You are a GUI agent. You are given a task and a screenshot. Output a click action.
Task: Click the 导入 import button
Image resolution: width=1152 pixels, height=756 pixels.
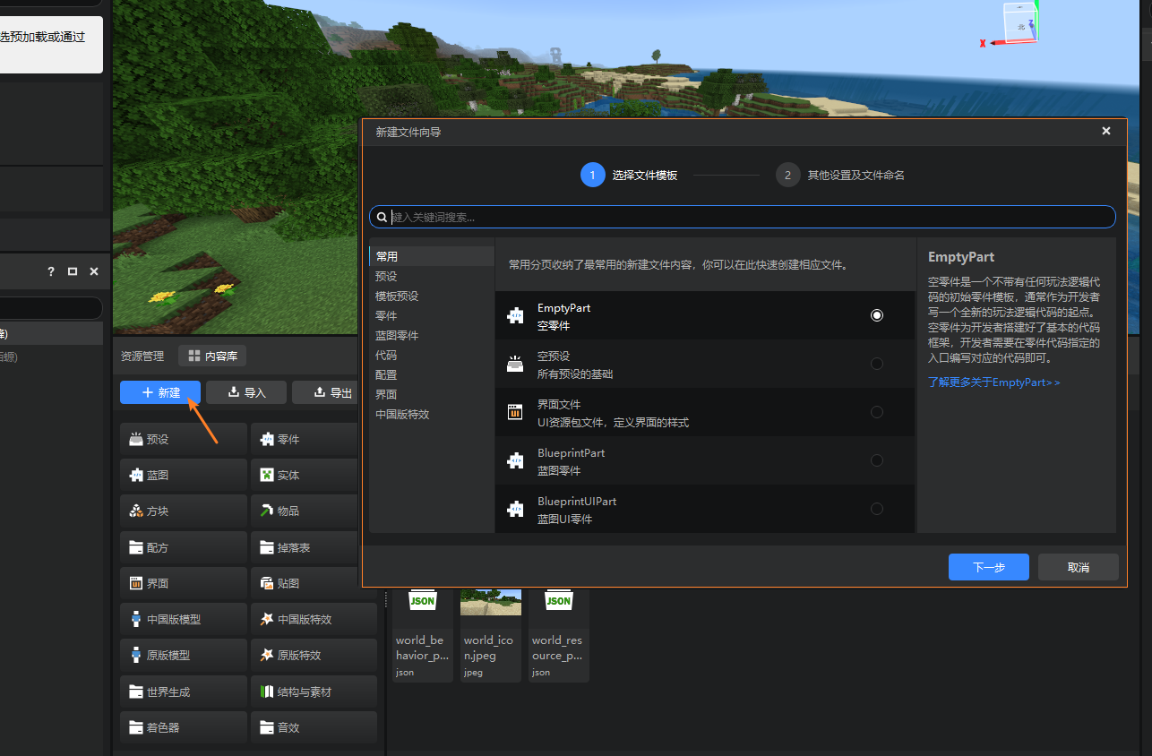pos(246,392)
